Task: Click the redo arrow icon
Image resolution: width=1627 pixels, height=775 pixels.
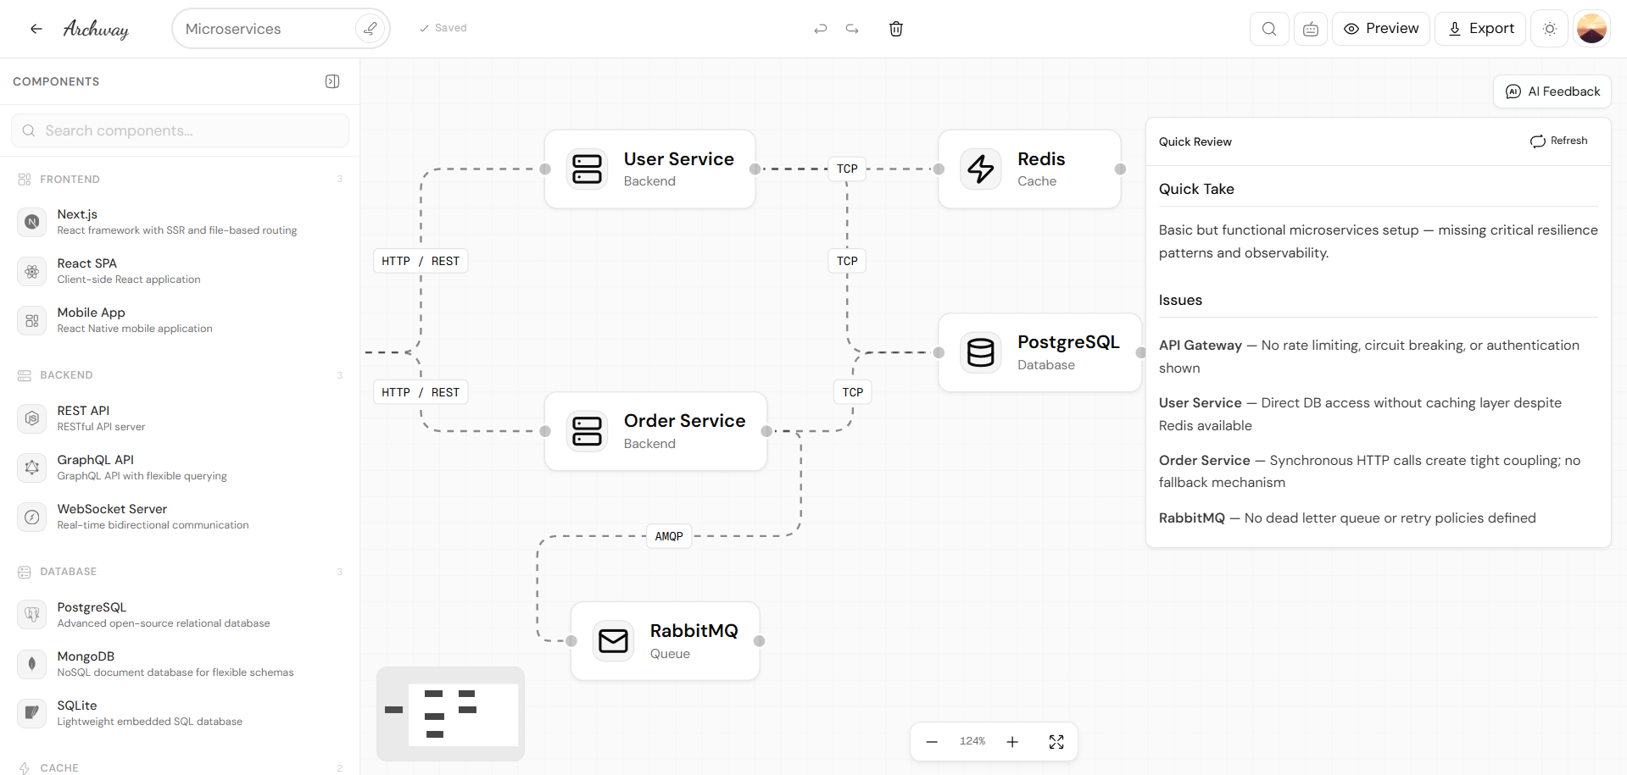Action: (852, 29)
